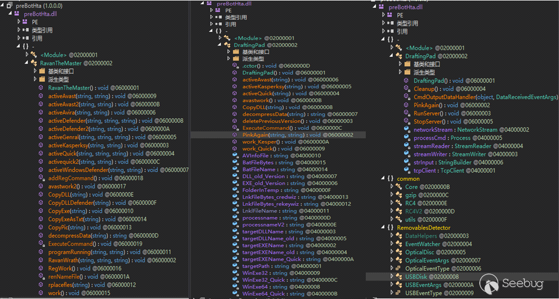The width and height of the screenshot is (559, 299).
Task: Collapse the RavanTheMaster class node
Action: point(26,63)
